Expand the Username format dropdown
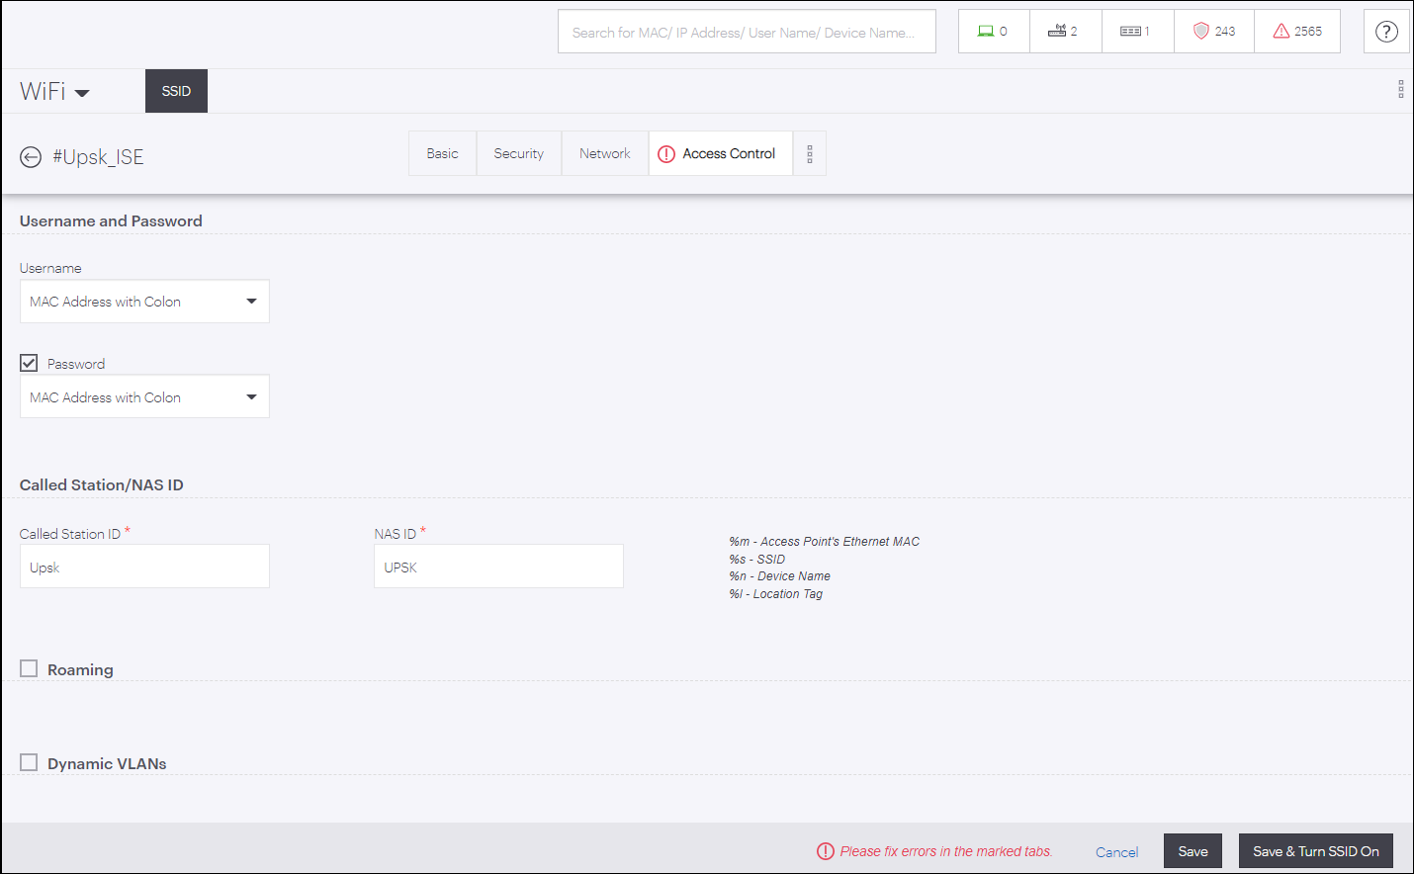The width and height of the screenshot is (1414, 874). (144, 302)
